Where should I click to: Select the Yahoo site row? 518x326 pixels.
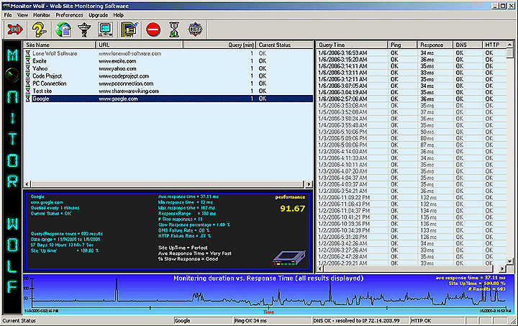tap(168, 68)
